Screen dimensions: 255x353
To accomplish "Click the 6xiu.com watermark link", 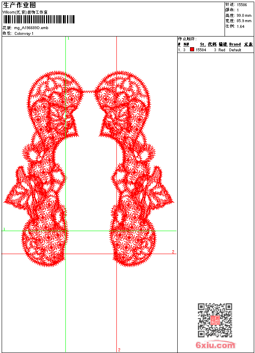I will (215, 345).
